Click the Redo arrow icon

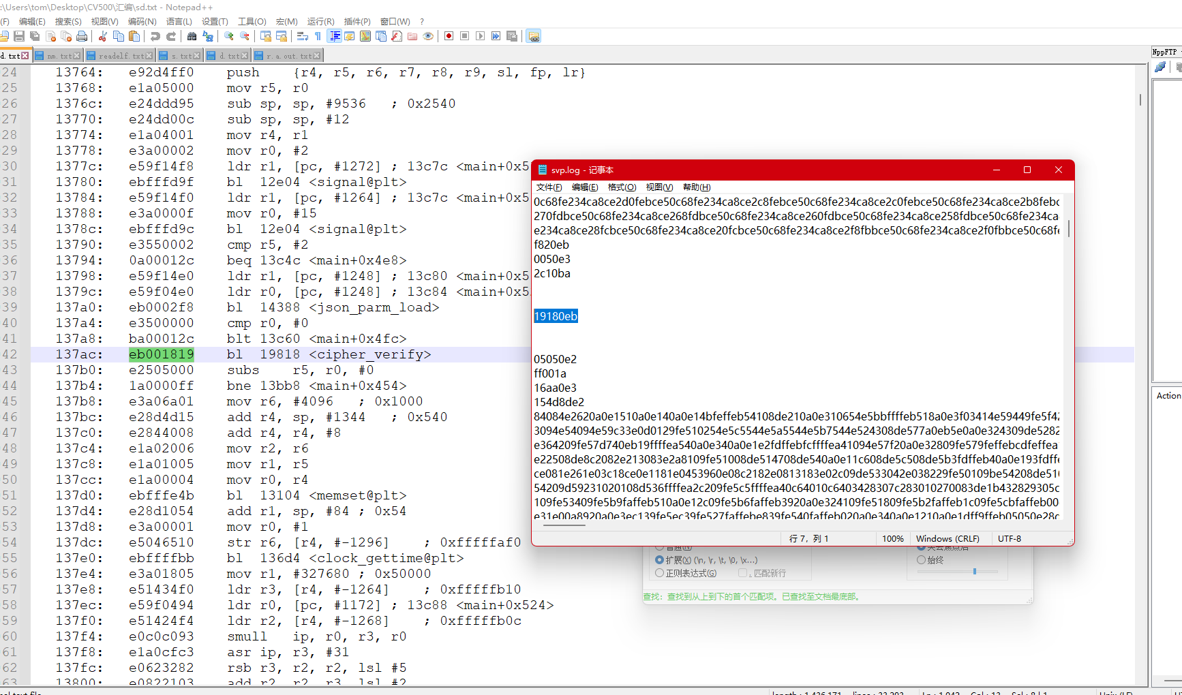[171, 36]
